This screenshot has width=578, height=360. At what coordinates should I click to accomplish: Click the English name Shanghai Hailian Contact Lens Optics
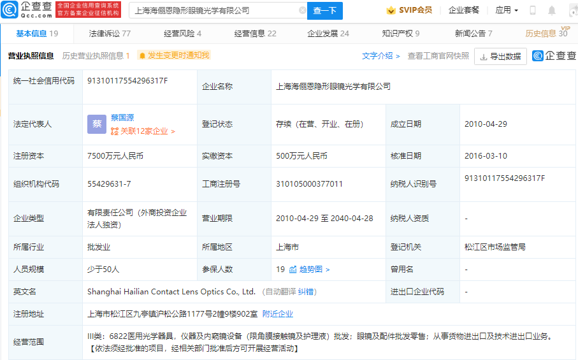(x=171, y=292)
